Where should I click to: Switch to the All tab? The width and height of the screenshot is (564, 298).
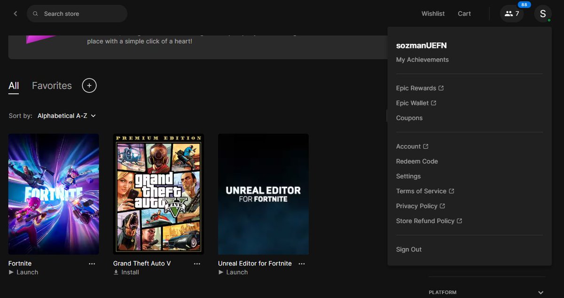pos(14,86)
